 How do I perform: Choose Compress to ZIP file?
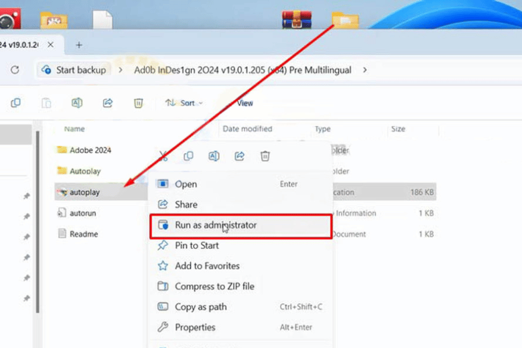[x=215, y=287]
